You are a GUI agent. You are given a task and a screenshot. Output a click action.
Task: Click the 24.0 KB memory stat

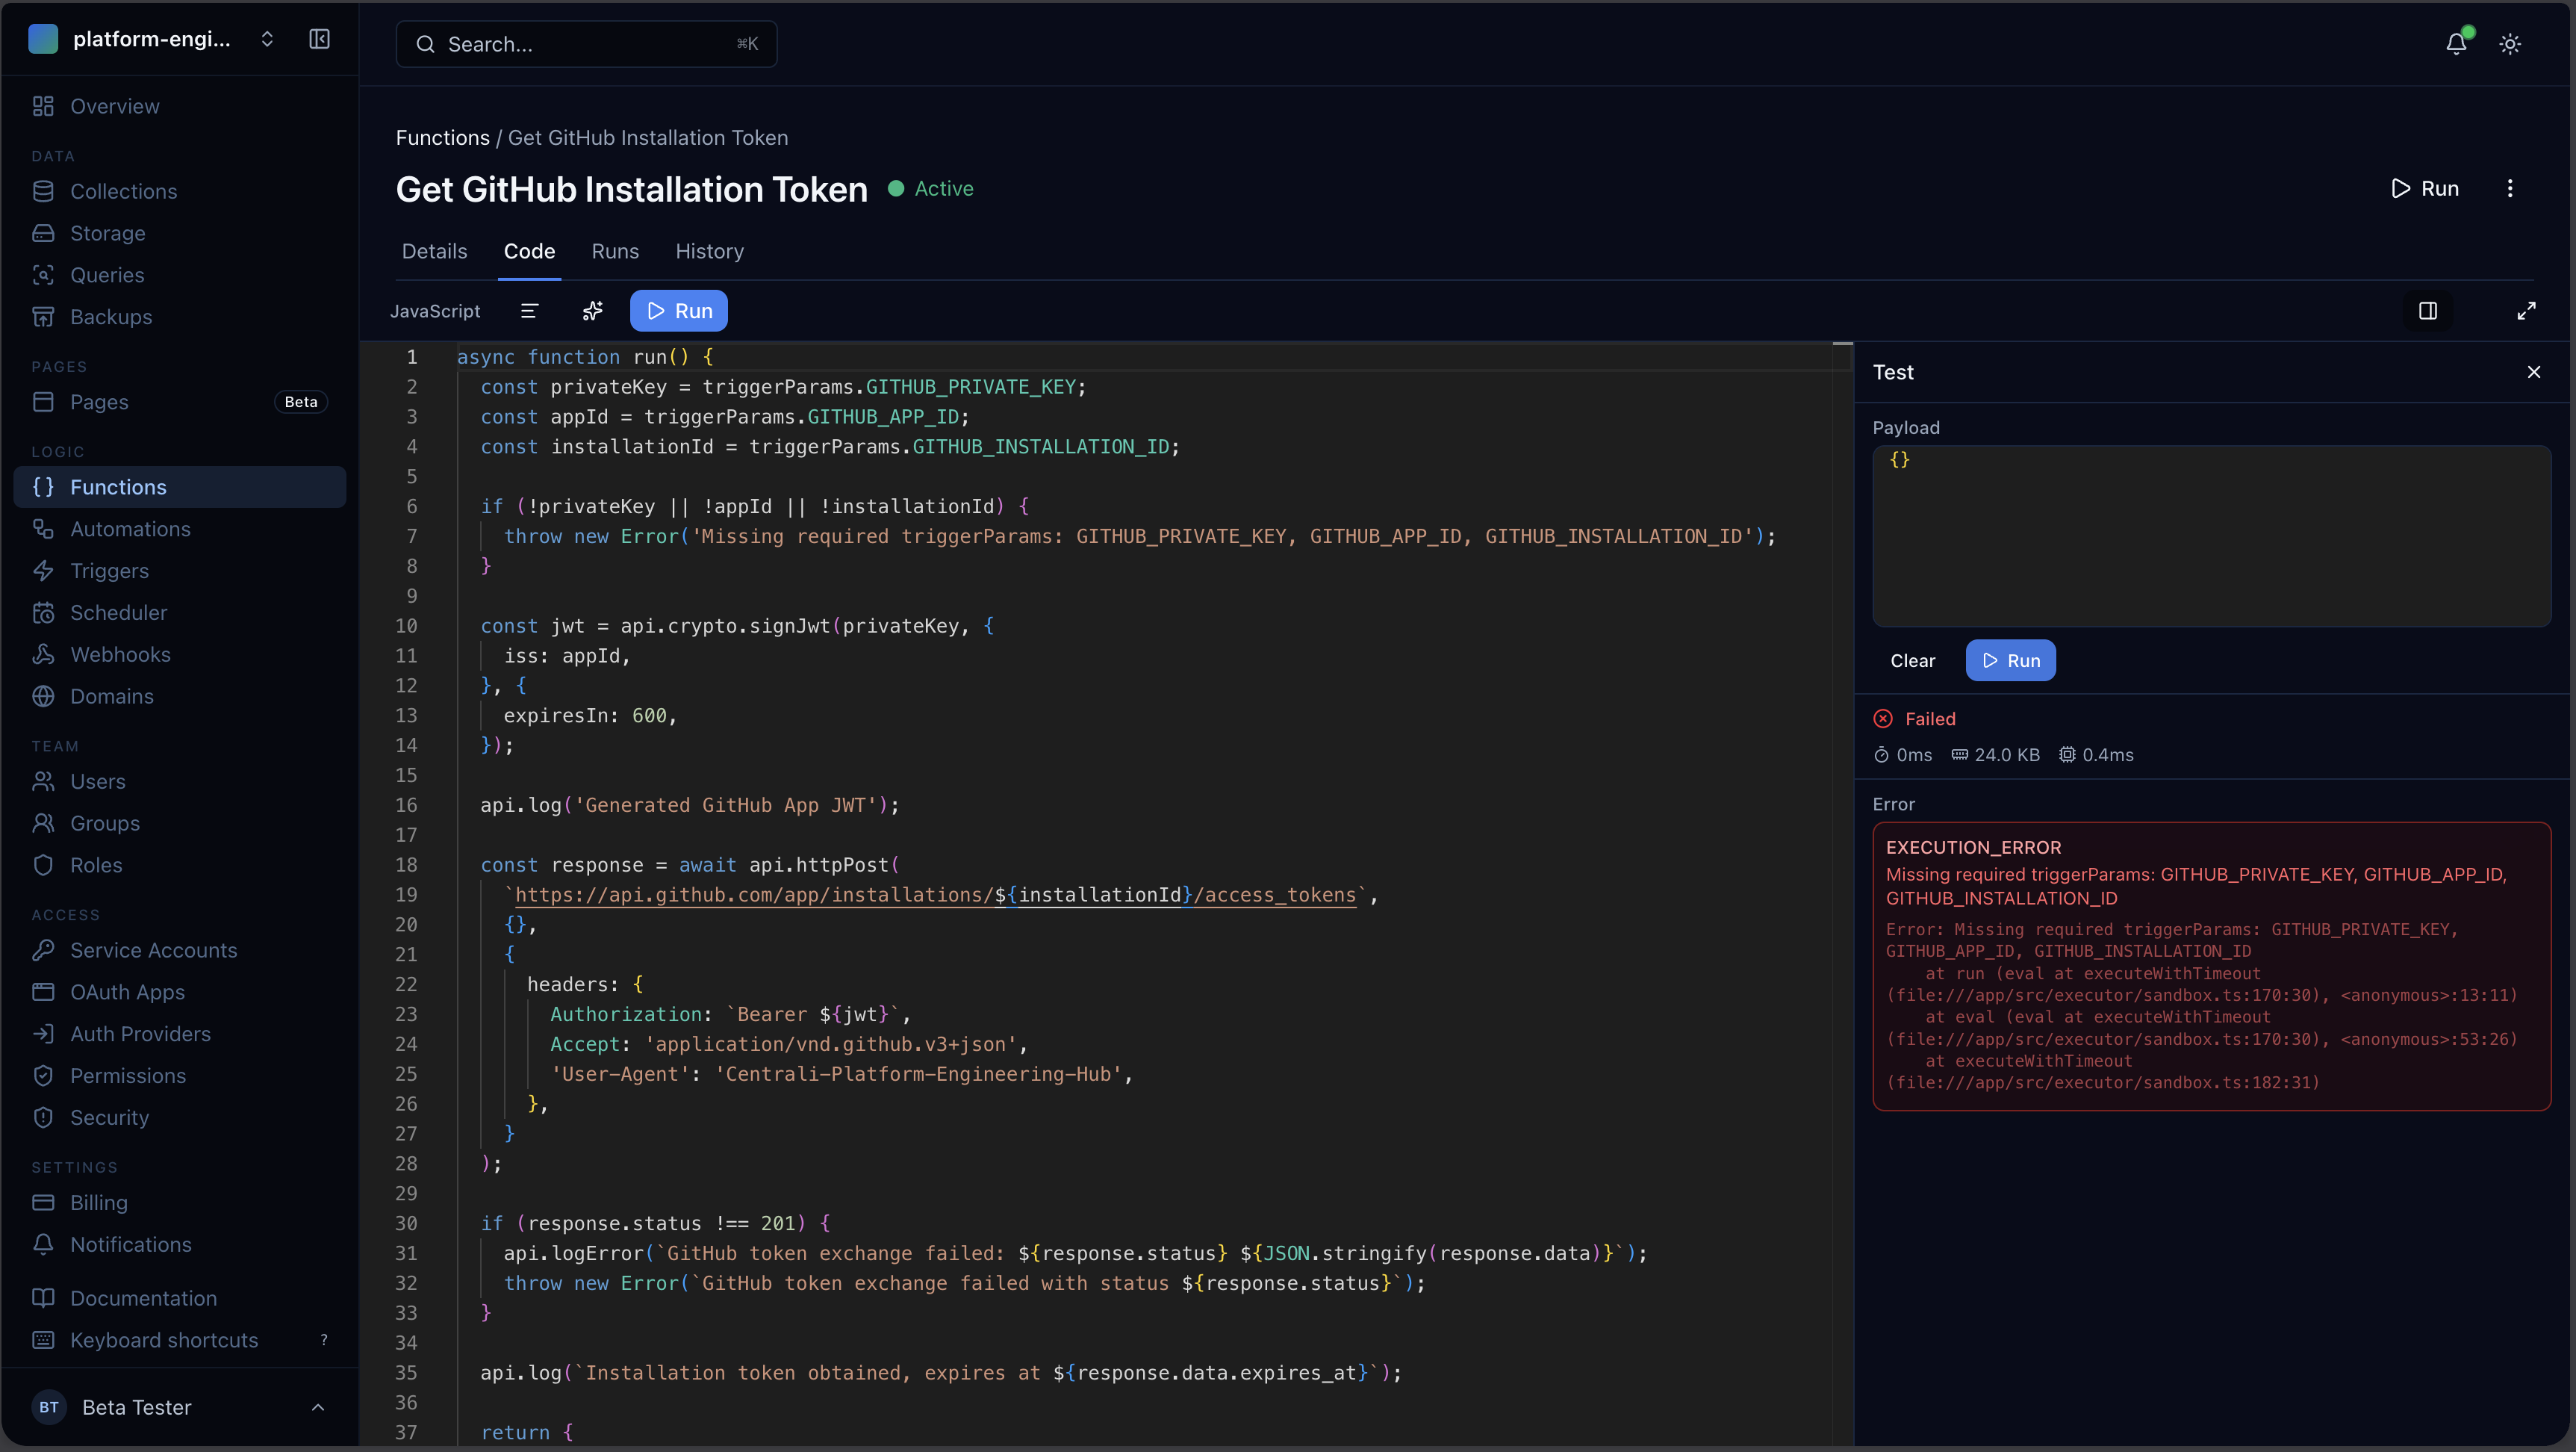click(1996, 755)
